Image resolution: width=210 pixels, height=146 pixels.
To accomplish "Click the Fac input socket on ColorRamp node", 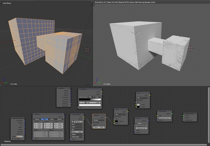I will (x=78, y=108).
